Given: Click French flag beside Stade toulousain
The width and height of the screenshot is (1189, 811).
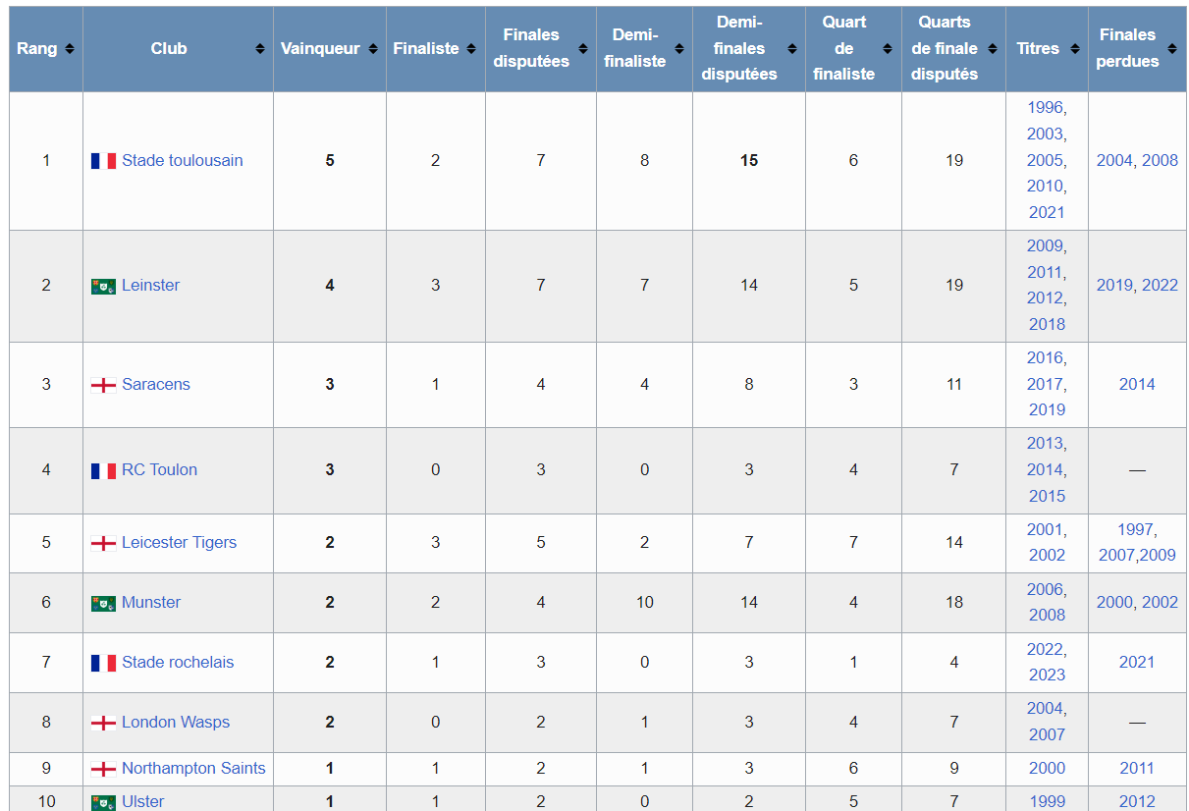Looking at the screenshot, I should click(103, 161).
